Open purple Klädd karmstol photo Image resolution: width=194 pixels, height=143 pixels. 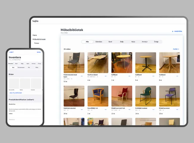point(170,96)
